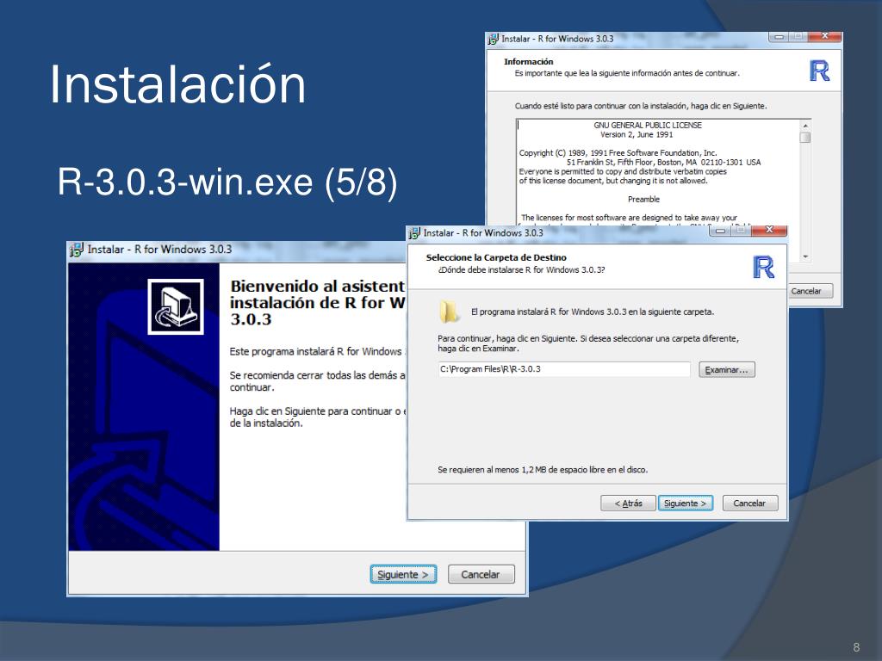Click the 'Version 2, June 1991' line
Viewport: 882px width, 661px height.
(x=637, y=134)
